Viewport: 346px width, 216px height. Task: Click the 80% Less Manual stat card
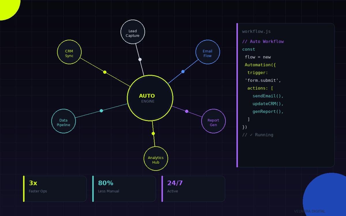(124, 189)
